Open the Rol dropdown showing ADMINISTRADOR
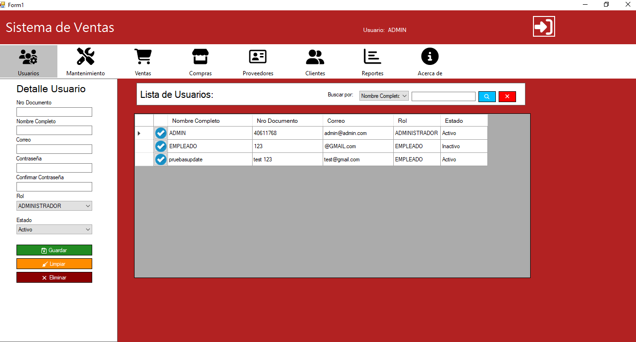This screenshot has height=342, width=636. click(x=54, y=206)
